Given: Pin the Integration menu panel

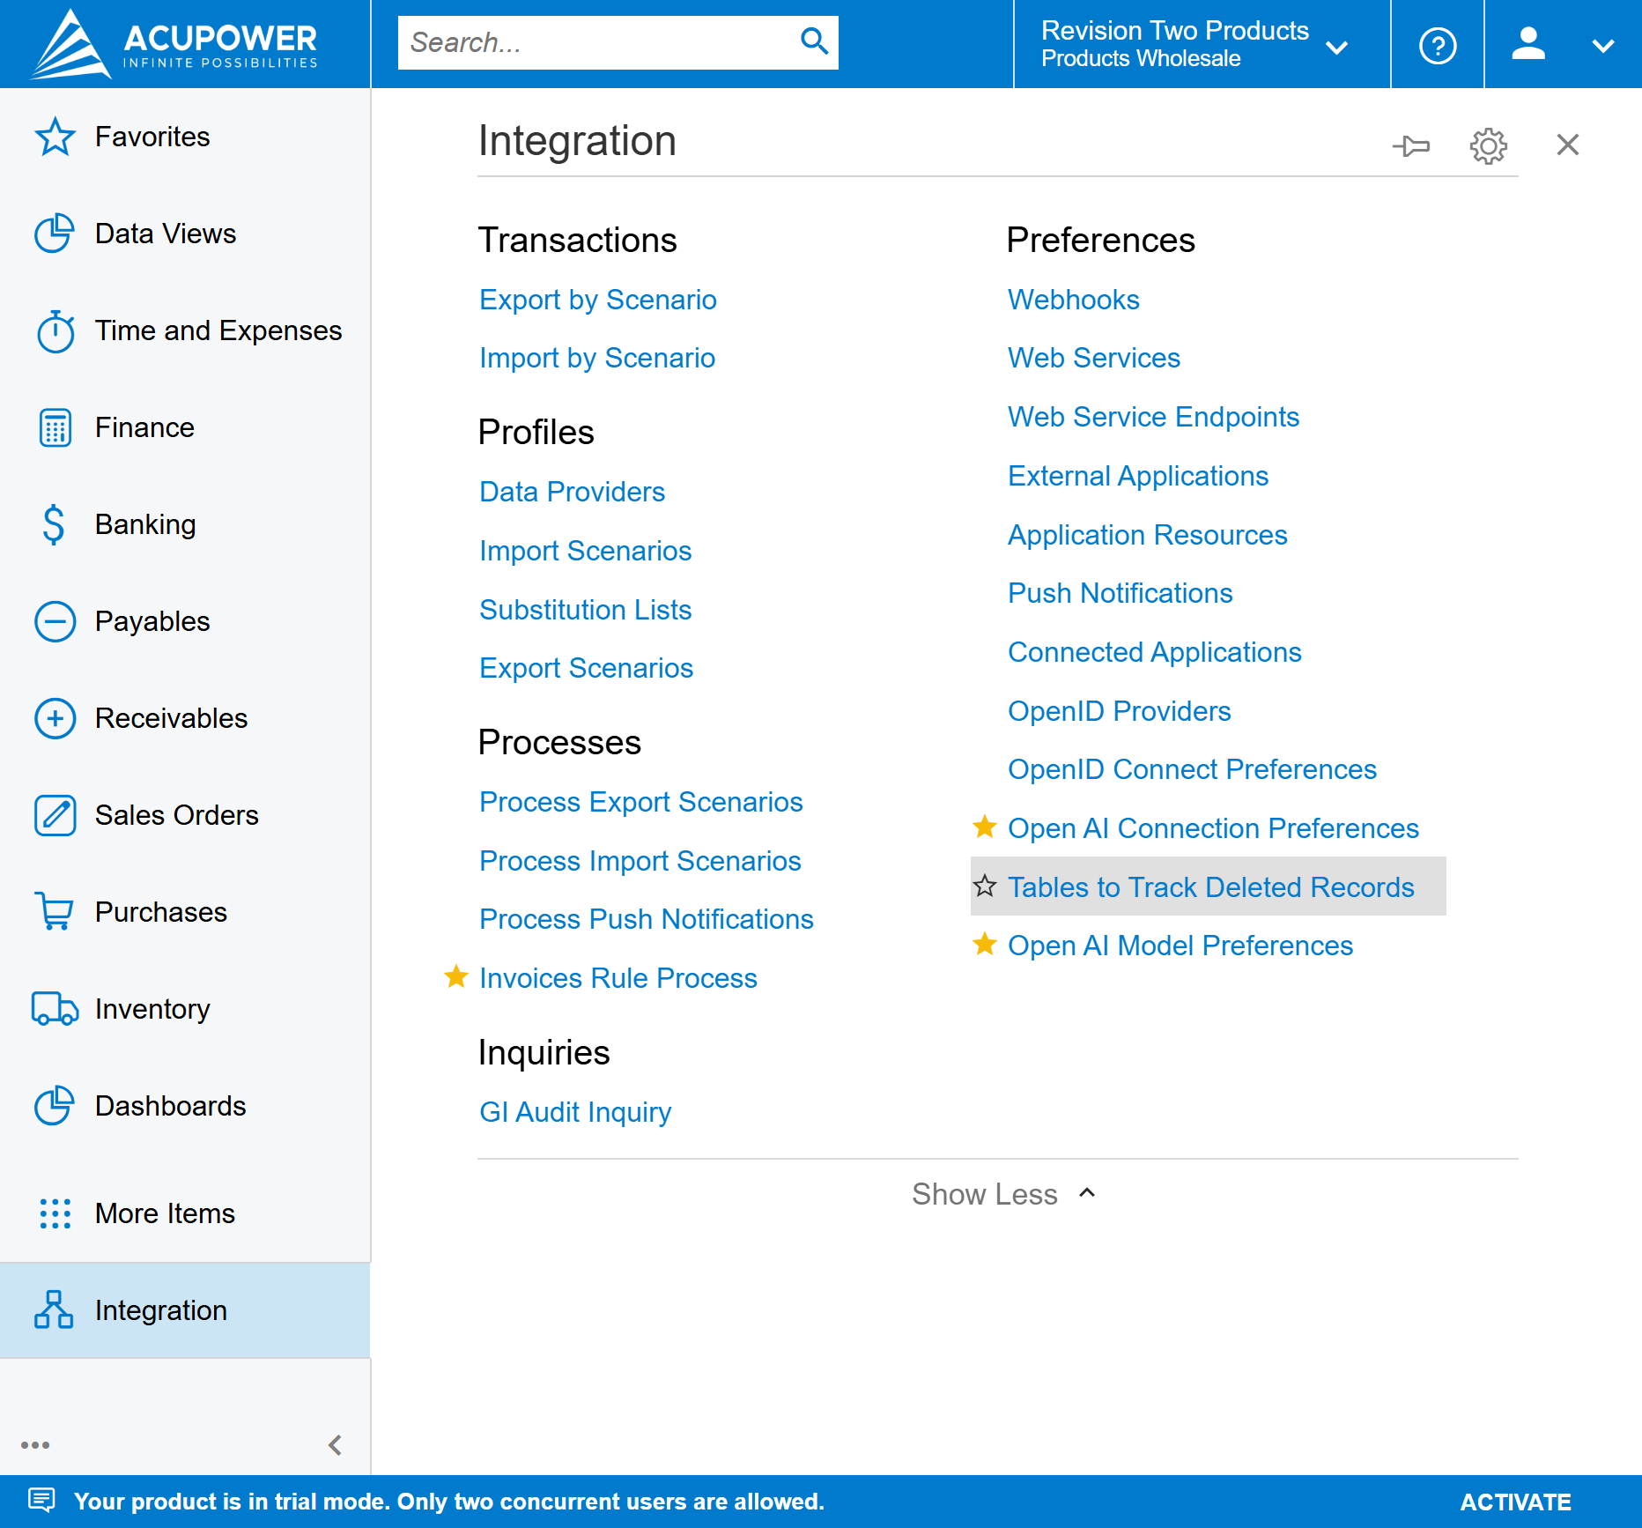Looking at the screenshot, I should [x=1411, y=145].
